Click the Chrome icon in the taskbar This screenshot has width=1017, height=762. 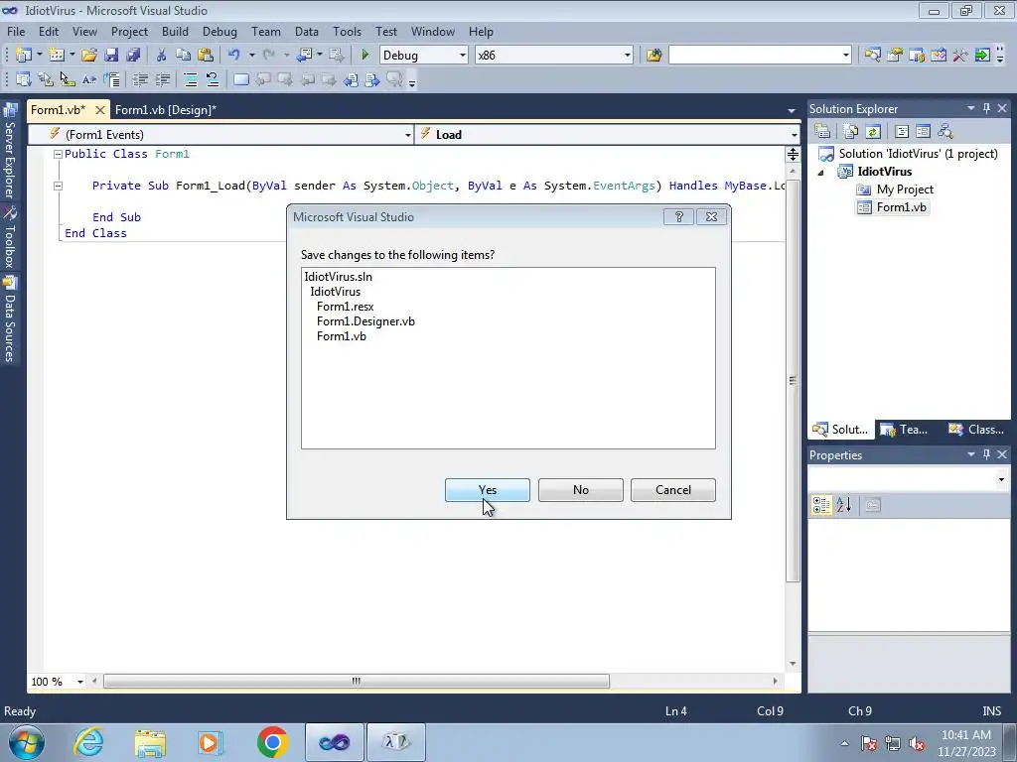click(x=272, y=742)
